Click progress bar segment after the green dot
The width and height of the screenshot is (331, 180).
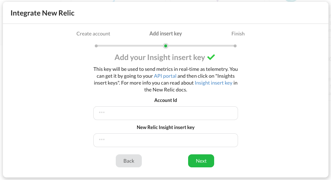pyautogui.click(x=201, y=46)
